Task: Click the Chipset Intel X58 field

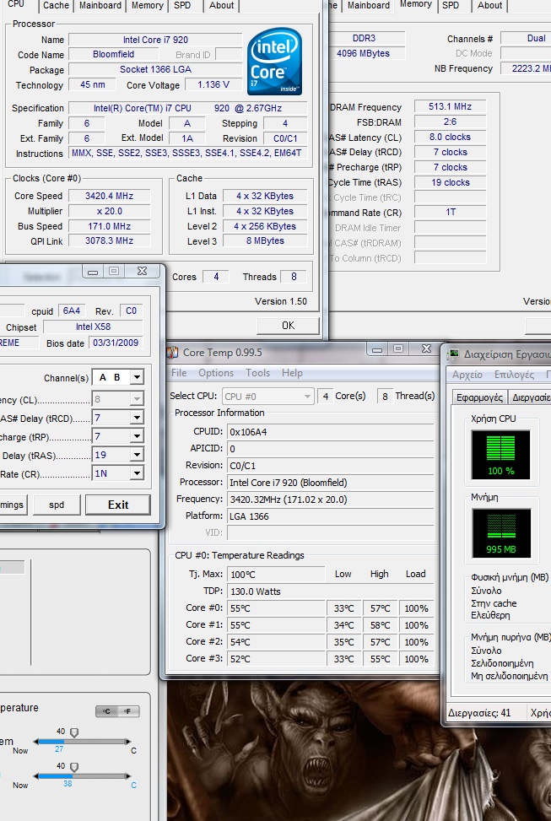Action: pyautogui.click(x=93, y=327)
